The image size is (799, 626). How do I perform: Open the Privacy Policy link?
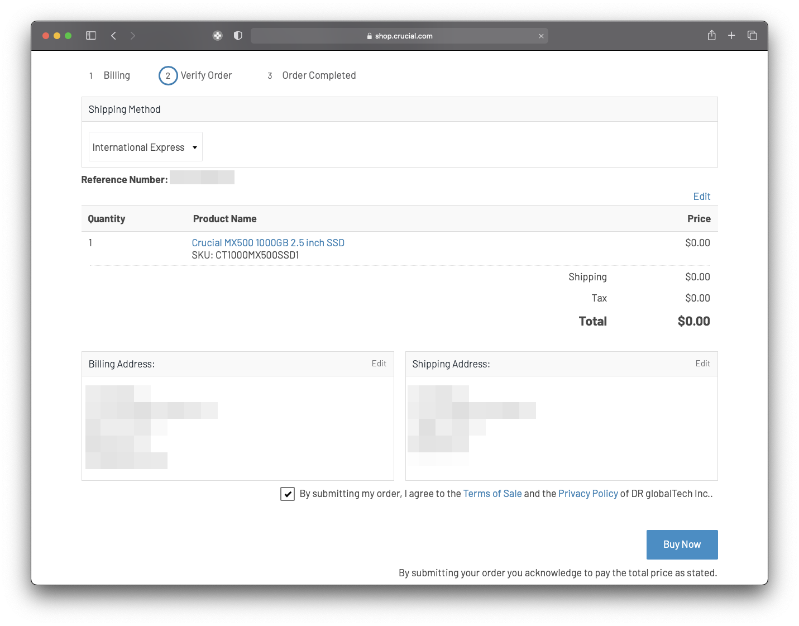[588, 494]
